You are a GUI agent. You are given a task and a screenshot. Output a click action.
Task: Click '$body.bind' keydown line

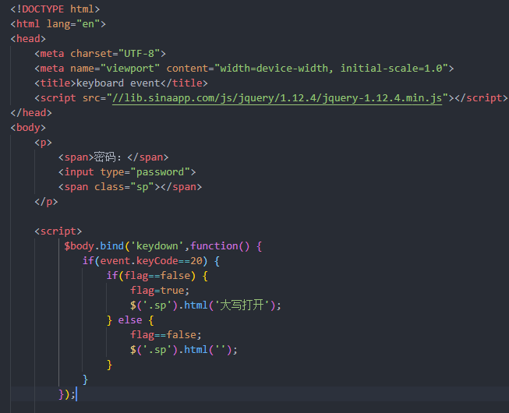[163, 246]
